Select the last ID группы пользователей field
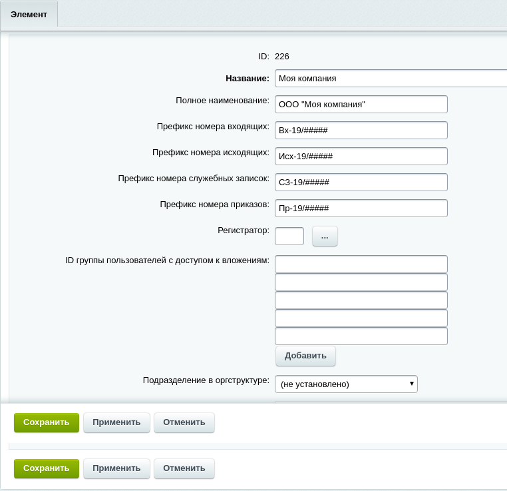 click(x=361, y=336)
